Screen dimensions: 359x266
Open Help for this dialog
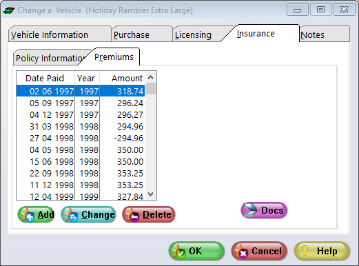coord(322,251)
